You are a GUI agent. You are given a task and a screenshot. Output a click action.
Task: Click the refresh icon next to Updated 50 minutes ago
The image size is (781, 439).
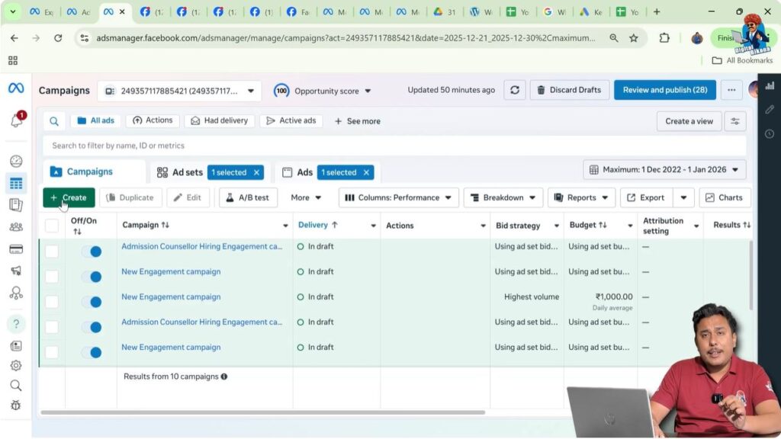(514, 89)
